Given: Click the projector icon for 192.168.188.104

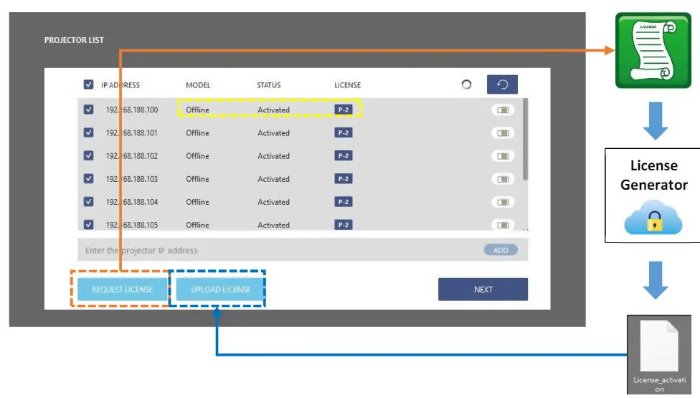Looking at the screenshot, I should (503, 202).
